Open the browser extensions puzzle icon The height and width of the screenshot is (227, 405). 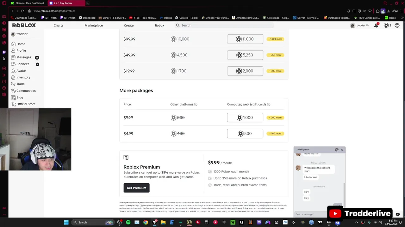[x=377, y=11]
